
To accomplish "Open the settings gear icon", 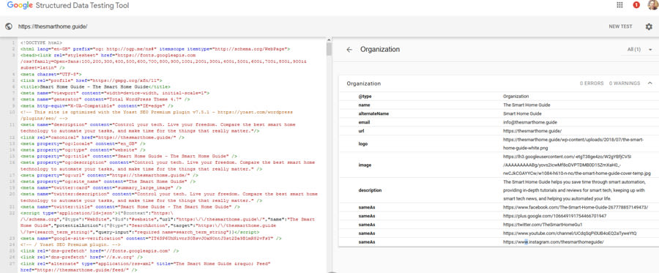I will click(x=649, y=26).
